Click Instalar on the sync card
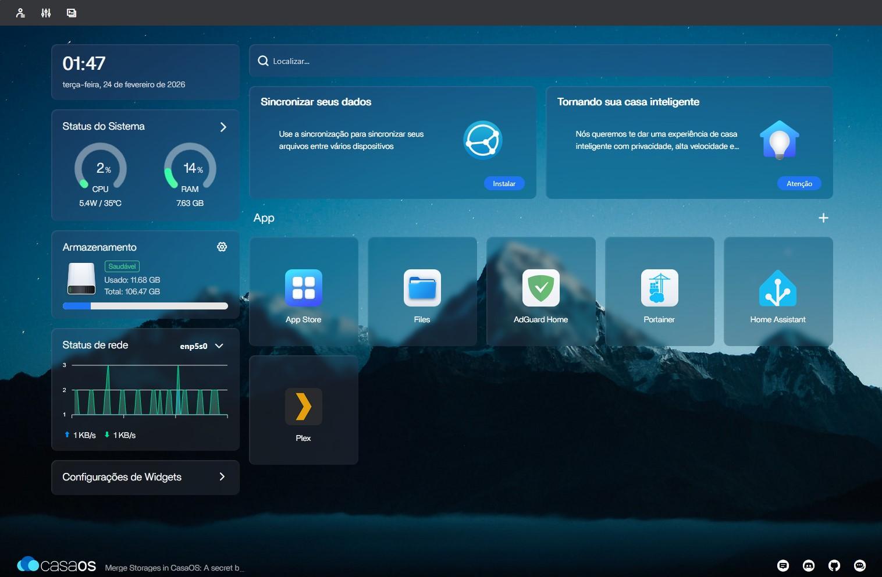The height and width of the screenshot is (577, 882). click(504, 183)
